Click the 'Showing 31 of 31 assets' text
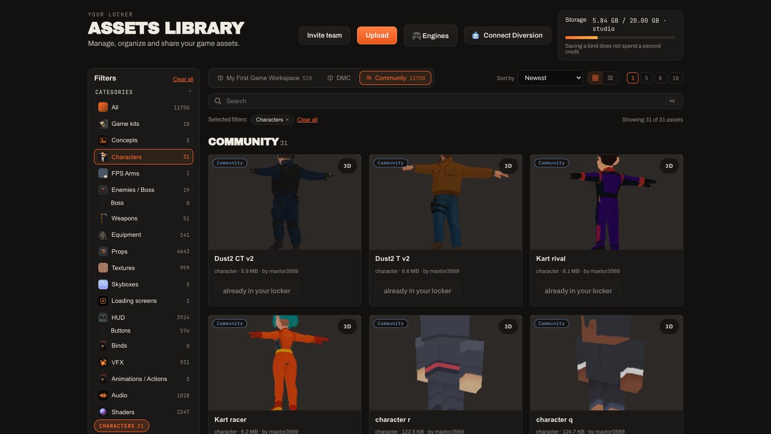Image resolution: width=771 pixels, height=434 pixels. pos(652,120)
